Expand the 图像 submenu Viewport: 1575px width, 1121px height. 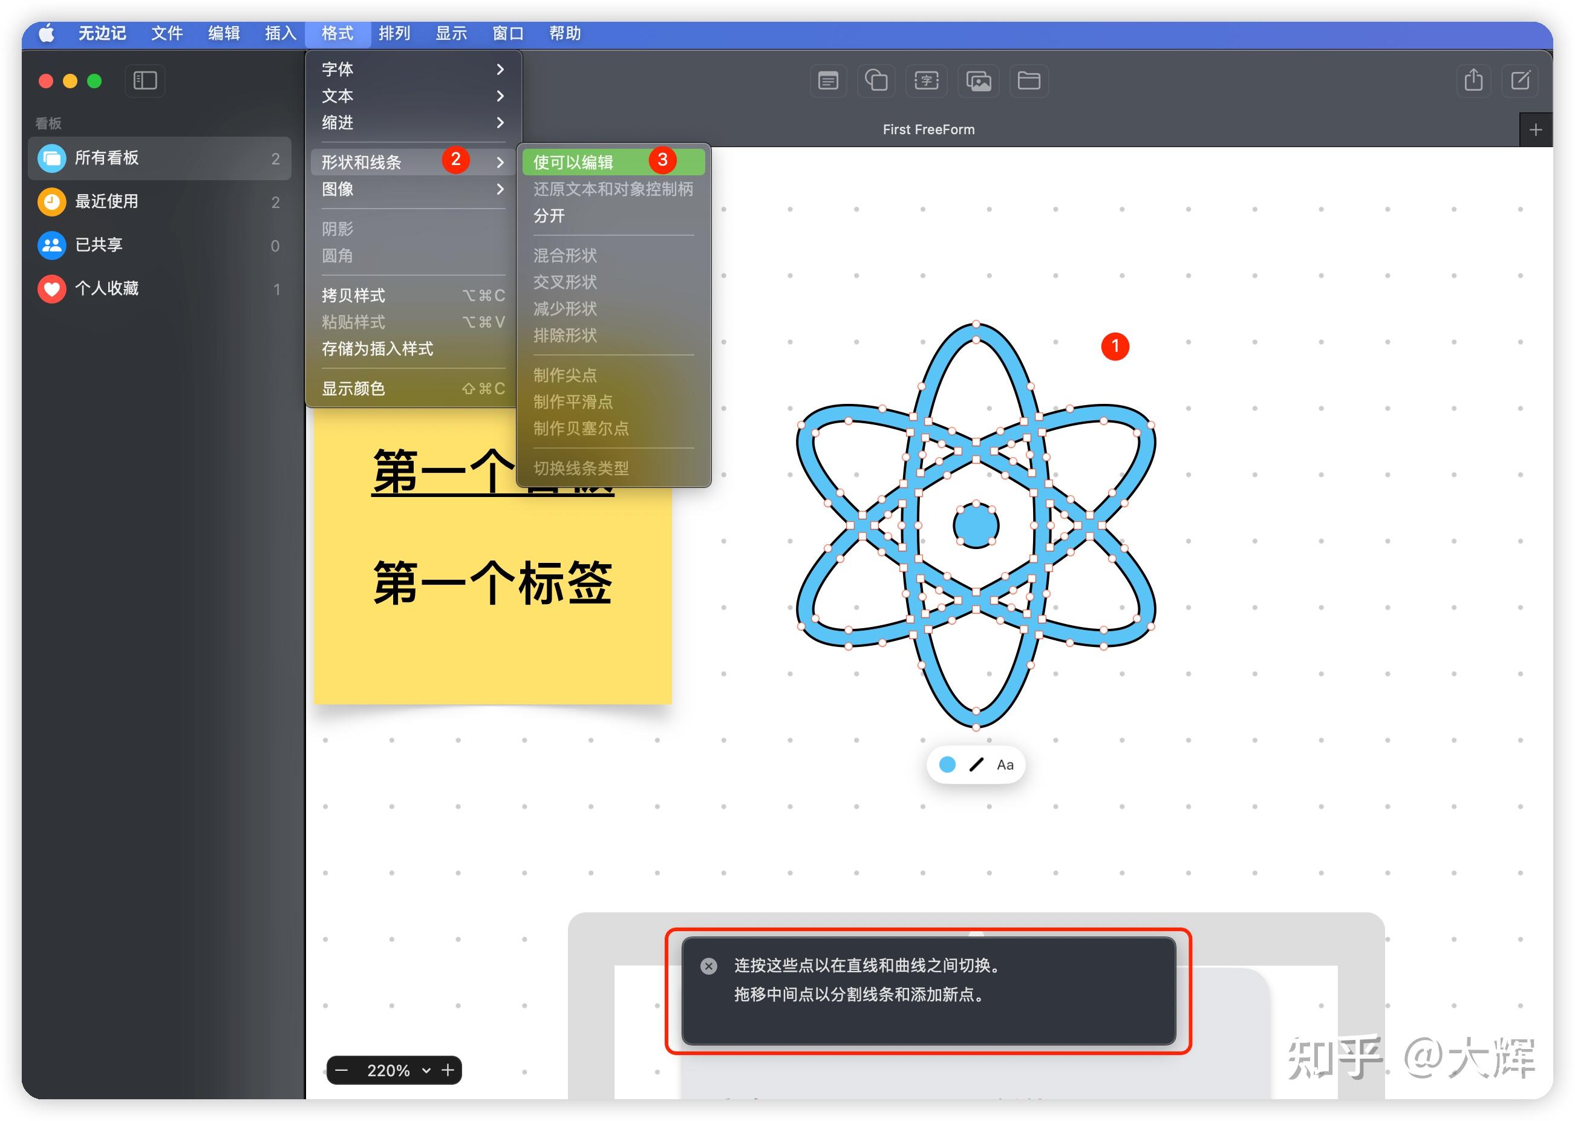tap(412, 189)
